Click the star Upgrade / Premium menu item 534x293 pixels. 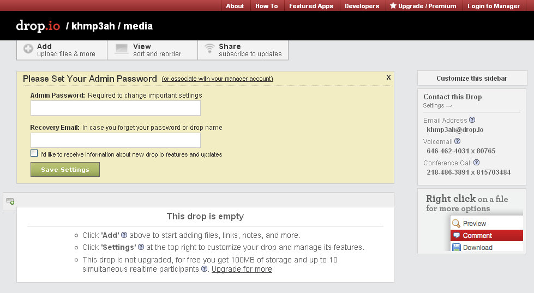click(x=423, y=6)
